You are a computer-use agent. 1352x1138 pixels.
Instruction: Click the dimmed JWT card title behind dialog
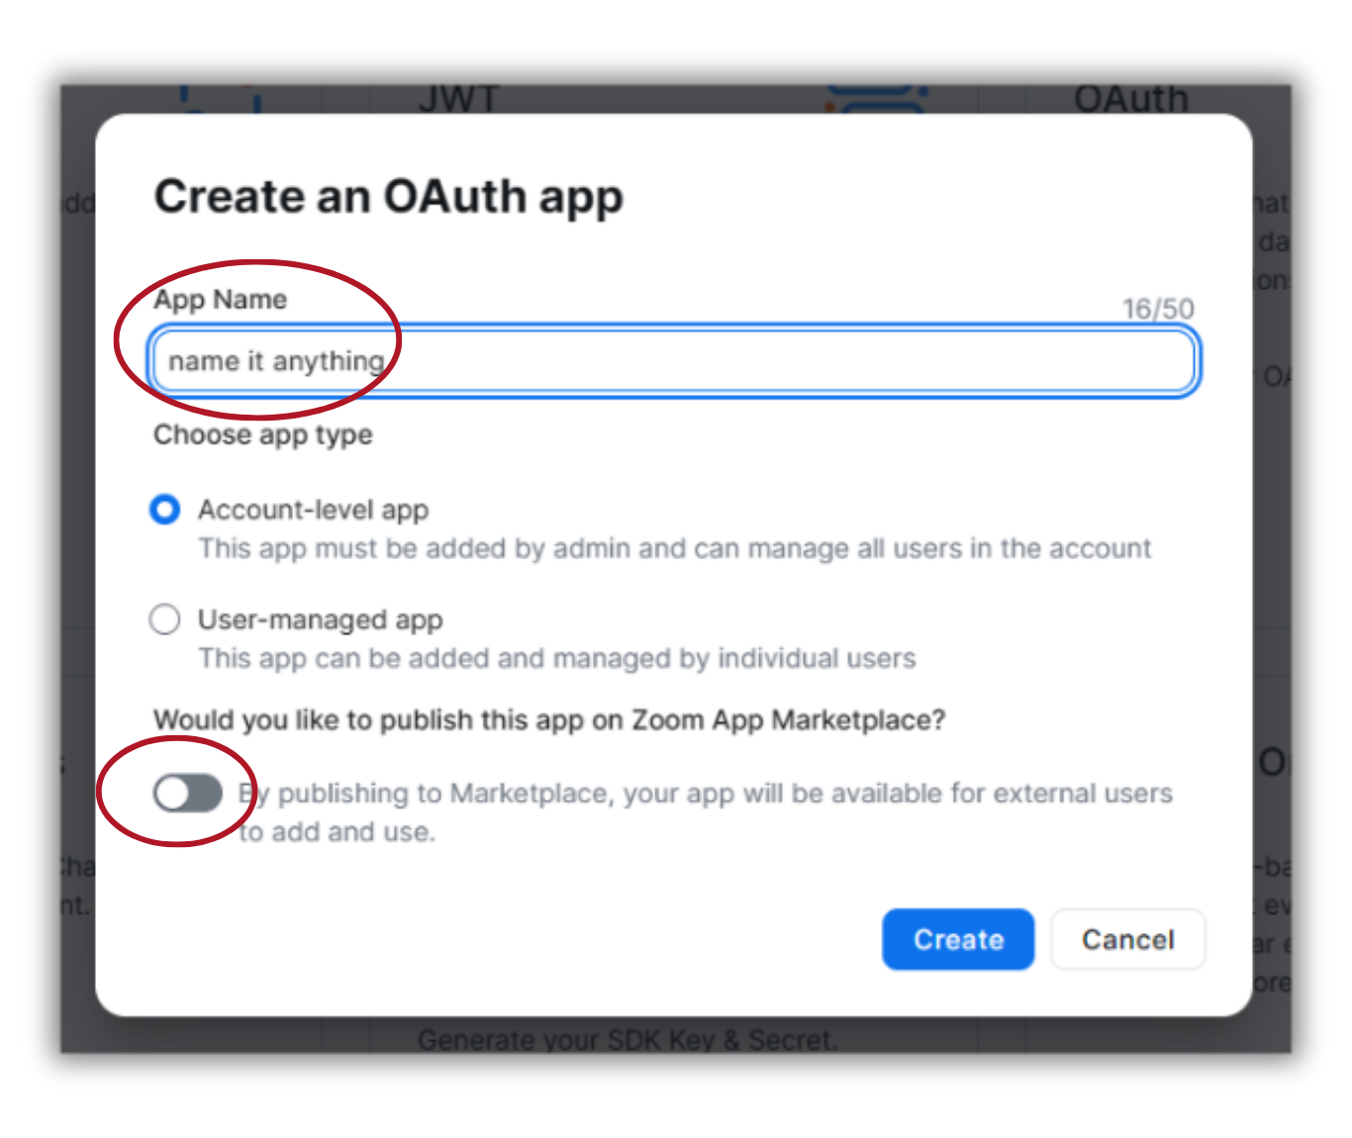pyautogui.click(x=458, y=98)
